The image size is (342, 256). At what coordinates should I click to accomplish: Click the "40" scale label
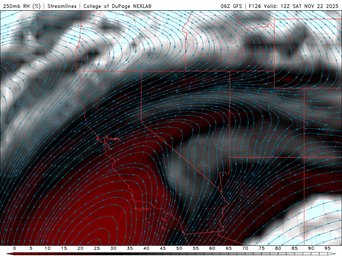click(146, 248)
